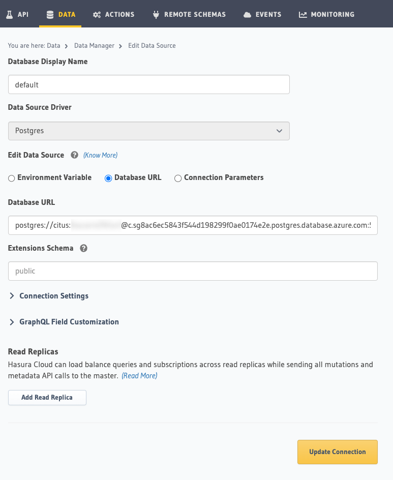
Task: Open ACTIONS via its gears icon
Action: click(x=97, y=14)
